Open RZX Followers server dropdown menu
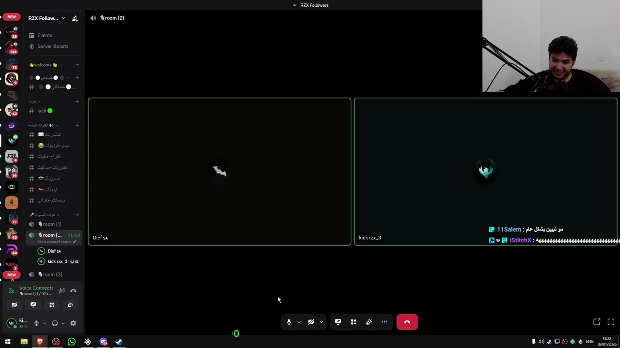Viewport: 620px width, 348px height. point(46,18)
